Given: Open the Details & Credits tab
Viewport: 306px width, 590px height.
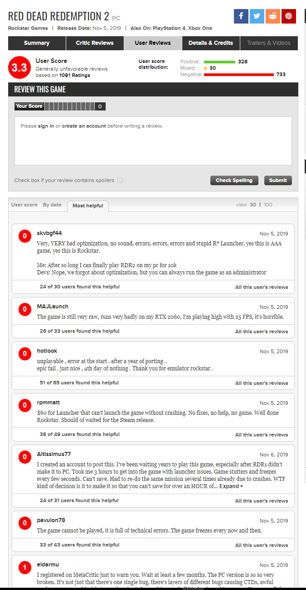Looking at the screenshot, I should click(211, 43).
